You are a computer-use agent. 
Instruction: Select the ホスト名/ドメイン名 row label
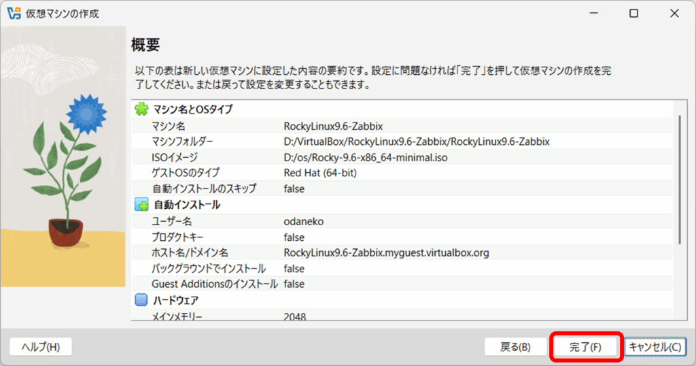coord(190,253)
